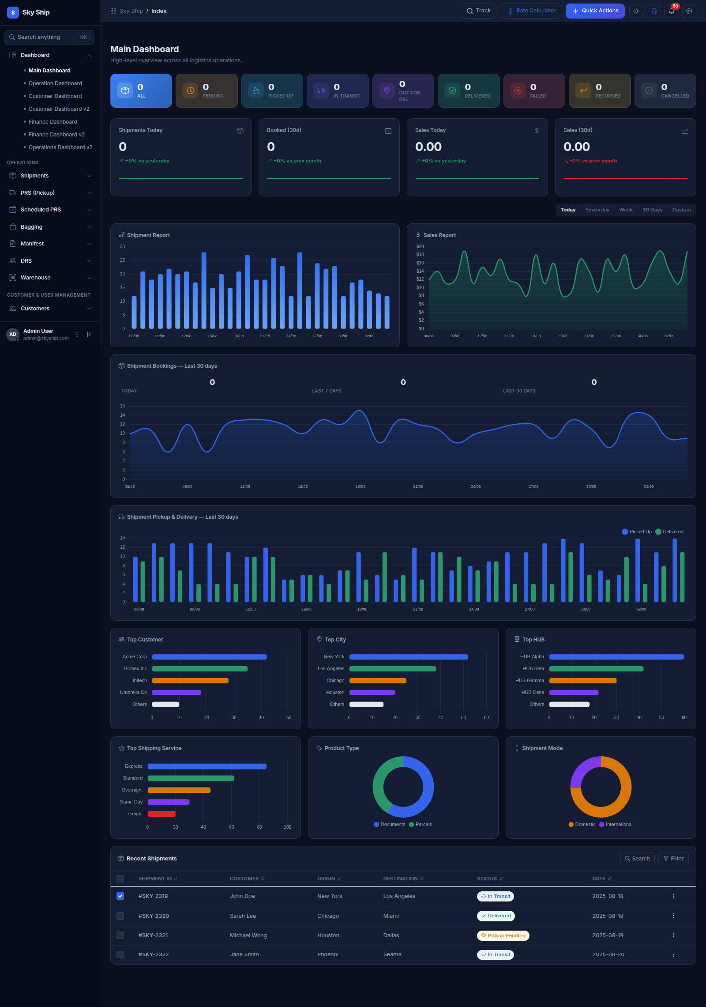Collapse sidebar using arrow icon beside Admin User

[89, 335]
